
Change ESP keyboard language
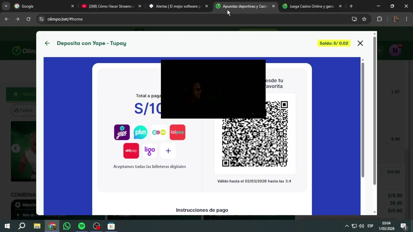click(x=370, y=226)
